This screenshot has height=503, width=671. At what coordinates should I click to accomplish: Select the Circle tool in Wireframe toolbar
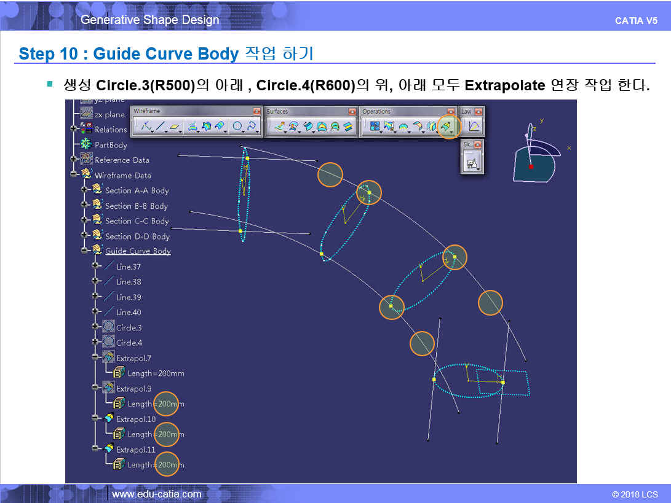tap(236, 127)
